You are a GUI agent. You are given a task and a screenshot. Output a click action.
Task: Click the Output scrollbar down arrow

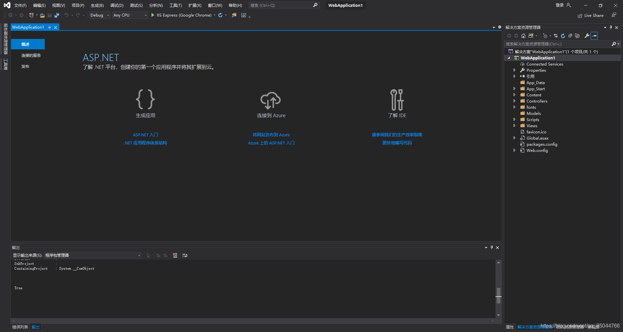498,315
